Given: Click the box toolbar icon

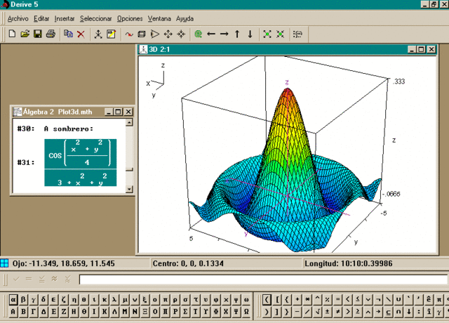Looking at the screenshot, I should tap(142, 34).
